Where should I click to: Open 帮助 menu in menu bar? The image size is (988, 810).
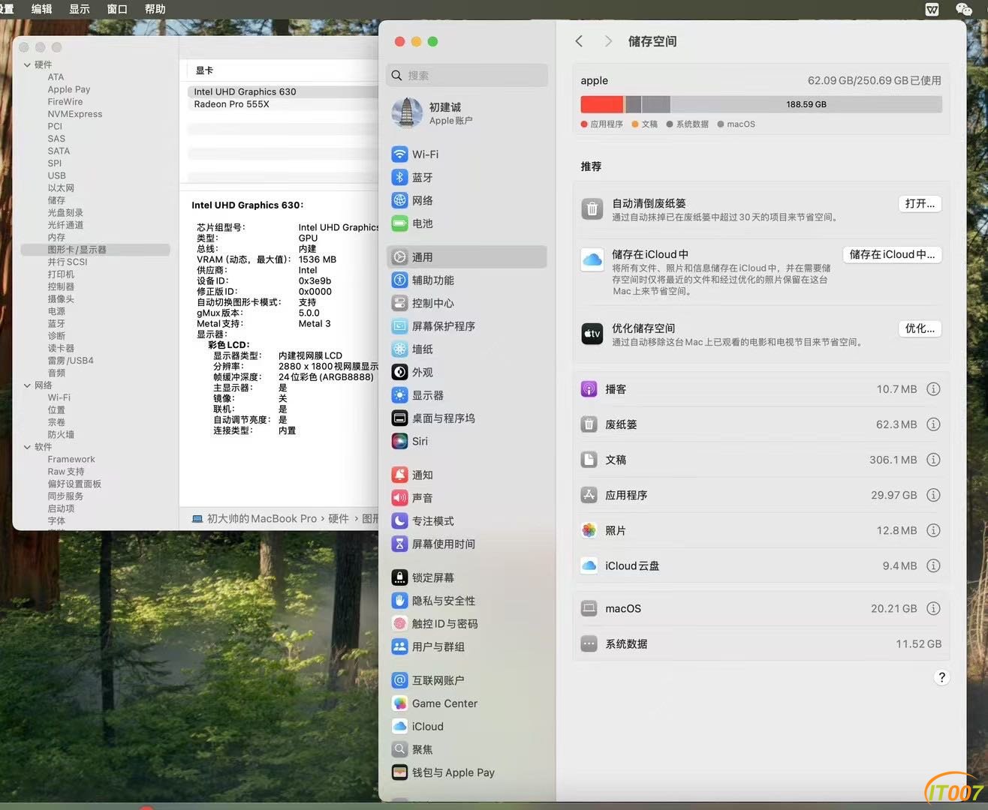click(x=155, y=9)
